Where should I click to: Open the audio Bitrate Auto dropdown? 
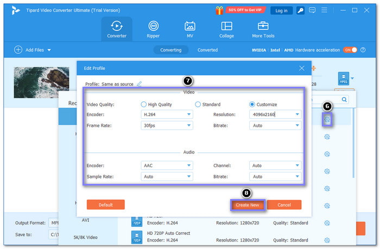pos(275,176)
